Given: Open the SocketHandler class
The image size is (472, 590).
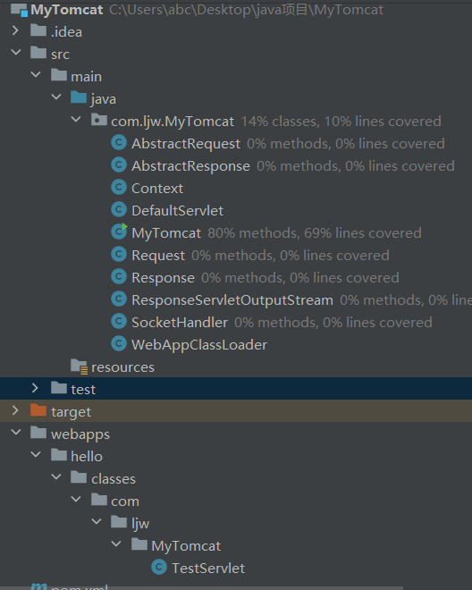Looking at the screenshot, I should [x=180, y=323].
